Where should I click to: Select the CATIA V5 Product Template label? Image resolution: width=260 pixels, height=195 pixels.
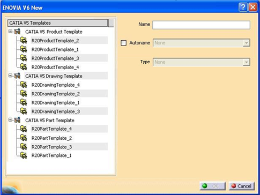pyautogui.click(x=54, y=32)
